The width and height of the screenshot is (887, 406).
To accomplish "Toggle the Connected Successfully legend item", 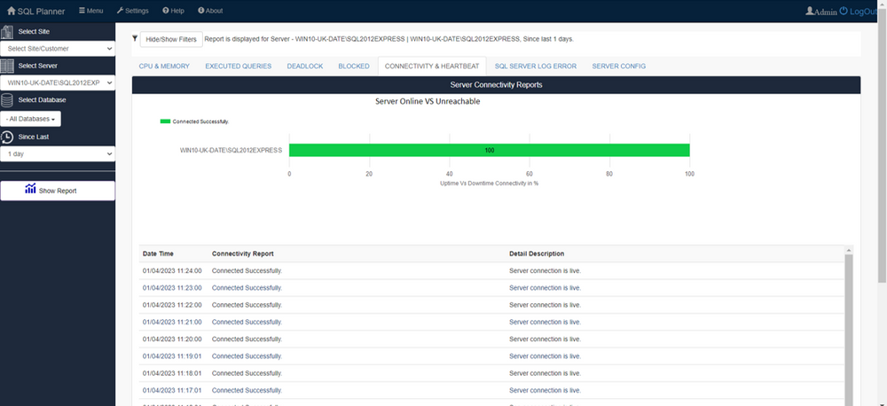I will tap(194, 121).
